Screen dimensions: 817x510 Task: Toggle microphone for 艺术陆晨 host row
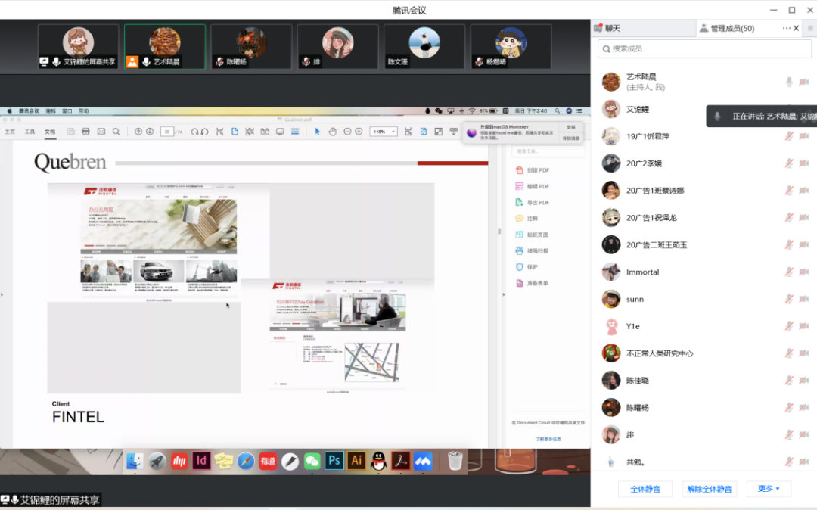tap(789, 82)
